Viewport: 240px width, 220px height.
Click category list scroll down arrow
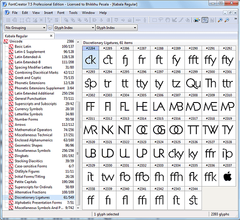click(x=78, y=208)
